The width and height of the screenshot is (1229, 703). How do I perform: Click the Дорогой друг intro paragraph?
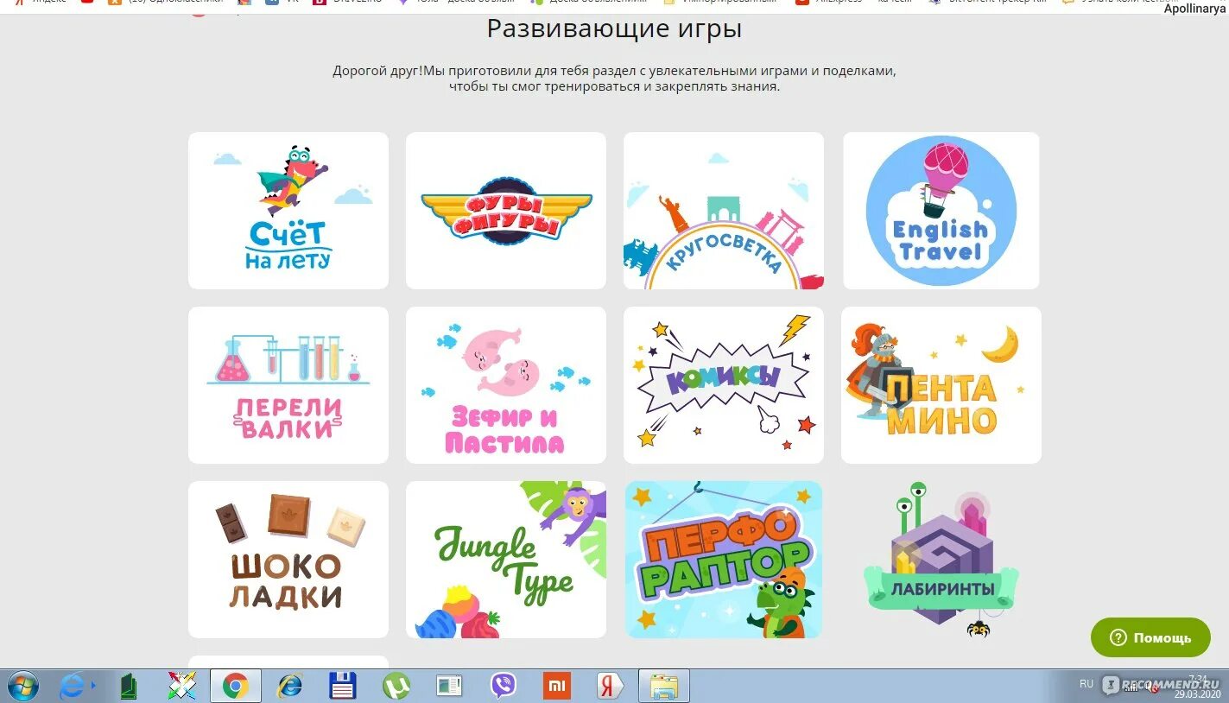(614, 79)
